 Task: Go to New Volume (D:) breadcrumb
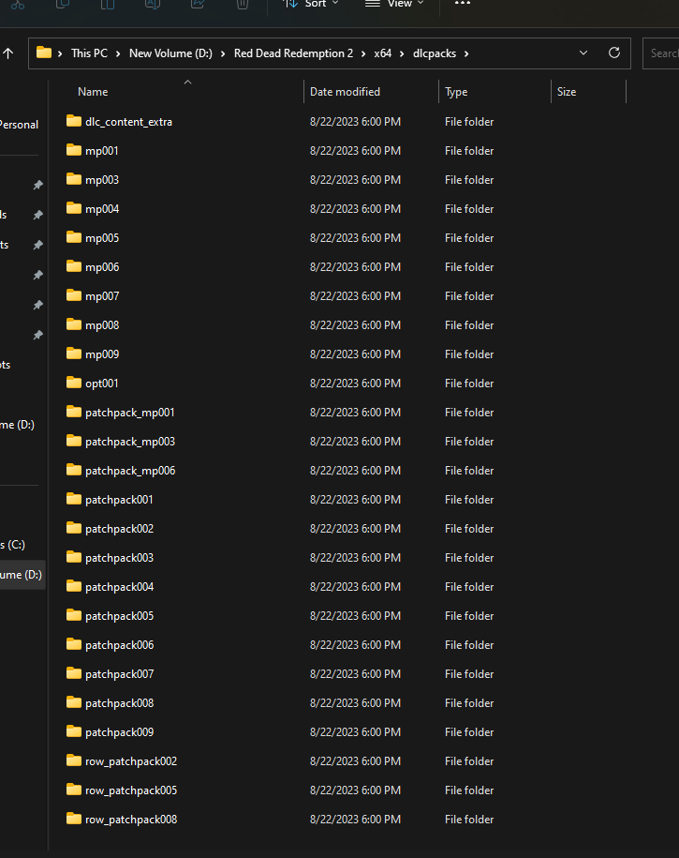coord(170,53)
